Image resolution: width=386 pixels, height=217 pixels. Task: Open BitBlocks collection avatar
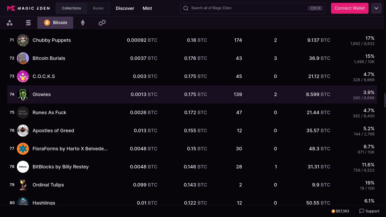[23, 167]
